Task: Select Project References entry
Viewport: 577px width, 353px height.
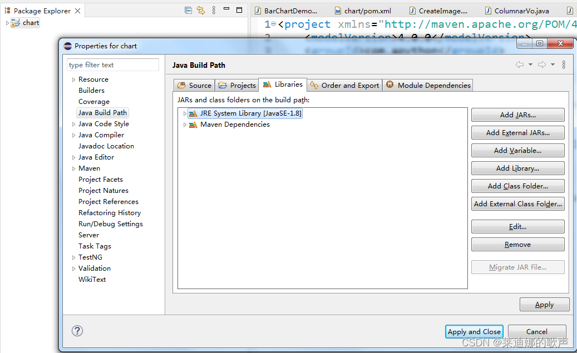Action: (x=108, y=201)
